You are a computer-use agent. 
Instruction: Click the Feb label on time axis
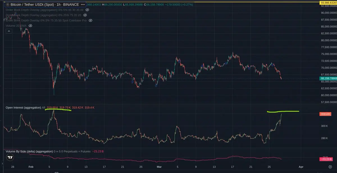point(31,167)
